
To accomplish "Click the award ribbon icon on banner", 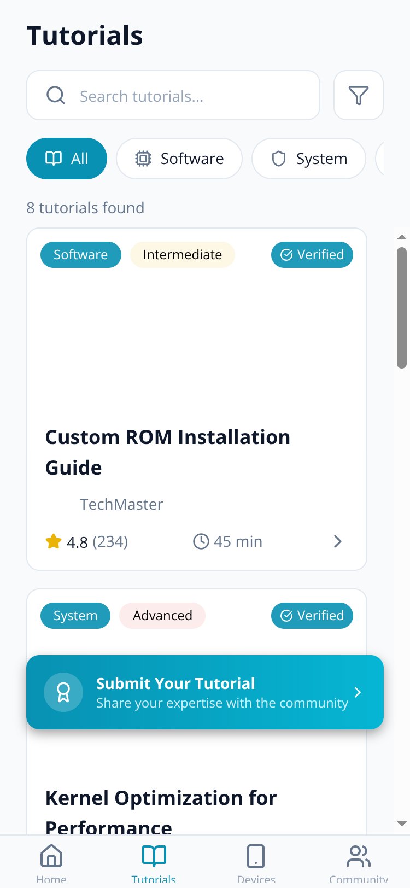I will coord(63,692).
